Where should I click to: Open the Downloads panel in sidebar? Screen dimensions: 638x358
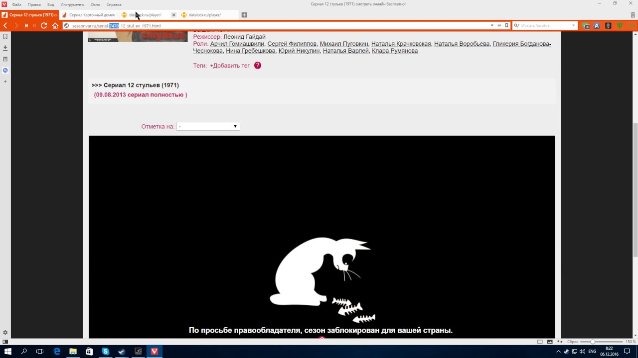[x=5, y=48]
